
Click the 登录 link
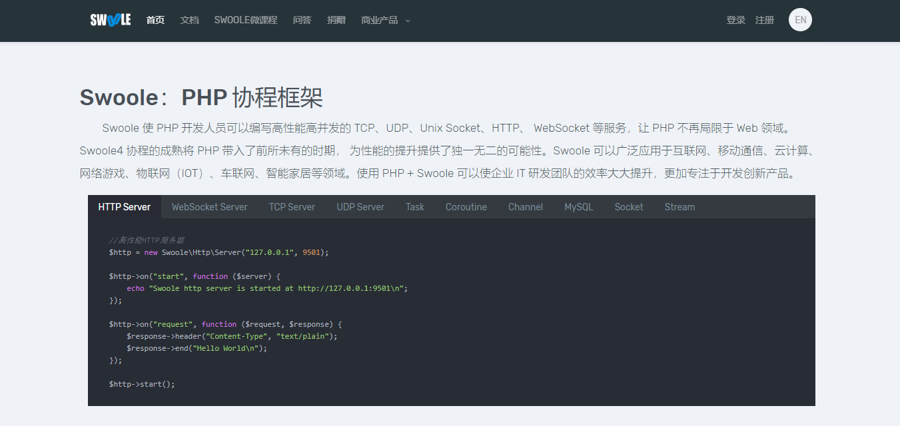tap(735, 20)
